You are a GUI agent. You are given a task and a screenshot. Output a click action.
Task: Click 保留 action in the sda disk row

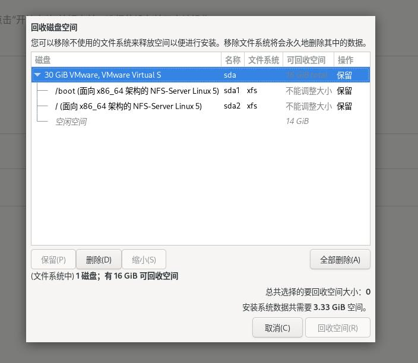344,75
